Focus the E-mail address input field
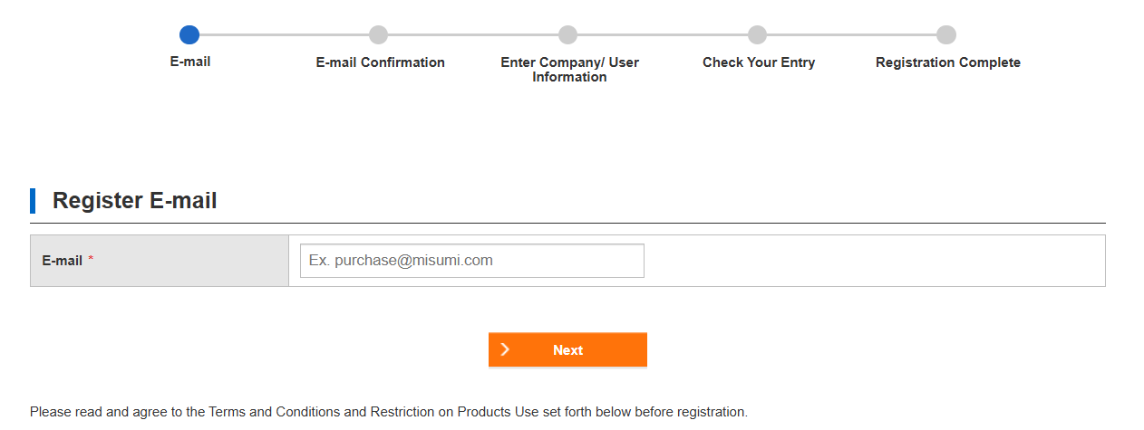This screenshot has height=430, width=1144. pyautogui.click(x=471, y=261)
